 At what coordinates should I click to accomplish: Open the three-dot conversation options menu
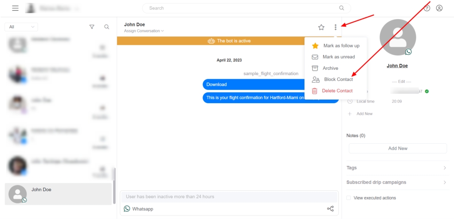(x=336, y=27)
